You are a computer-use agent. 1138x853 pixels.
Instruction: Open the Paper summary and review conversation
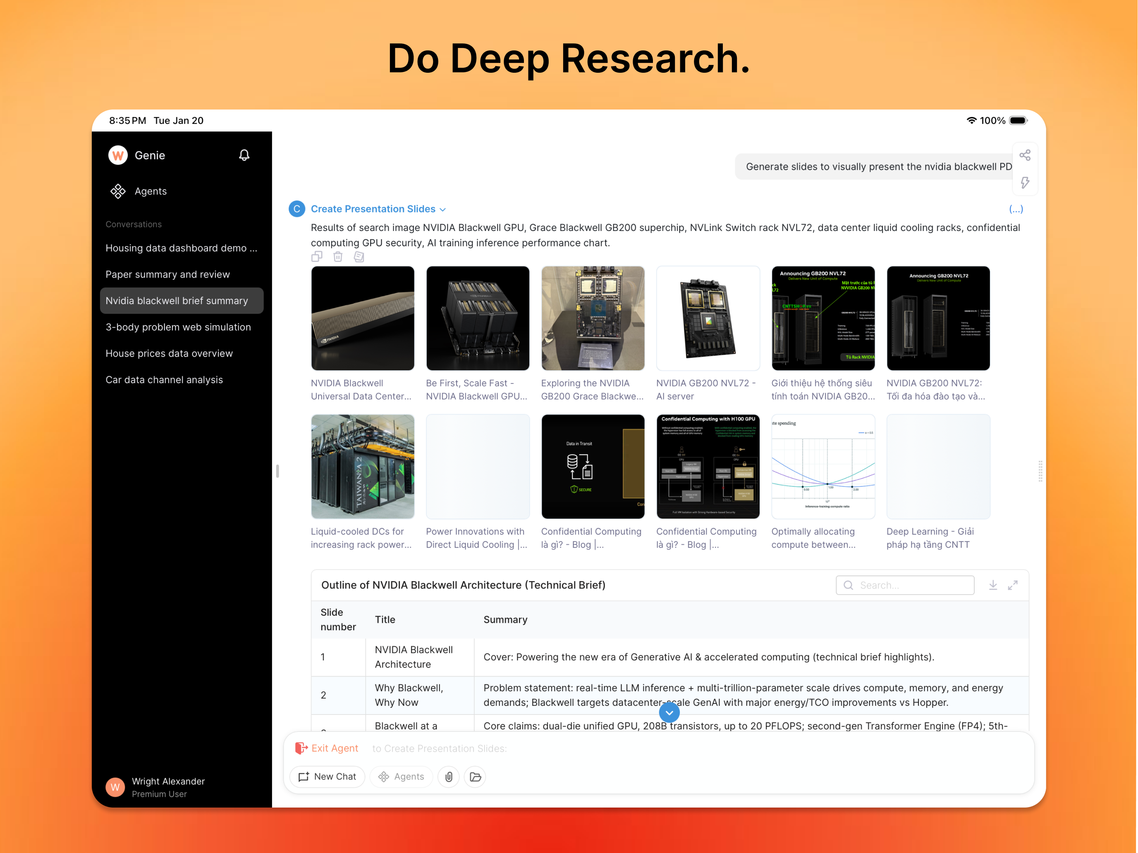(x=182, y=274)
